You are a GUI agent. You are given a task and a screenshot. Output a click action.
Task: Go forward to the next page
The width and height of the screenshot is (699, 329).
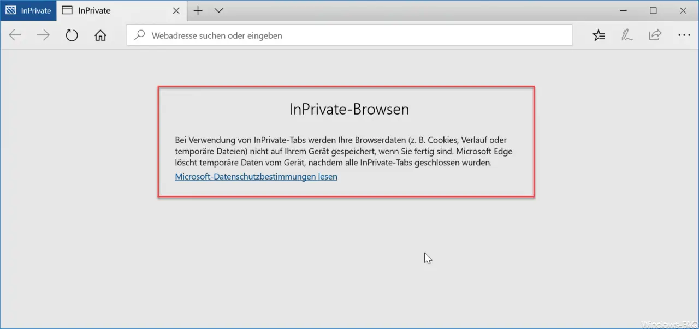[43, 35]
